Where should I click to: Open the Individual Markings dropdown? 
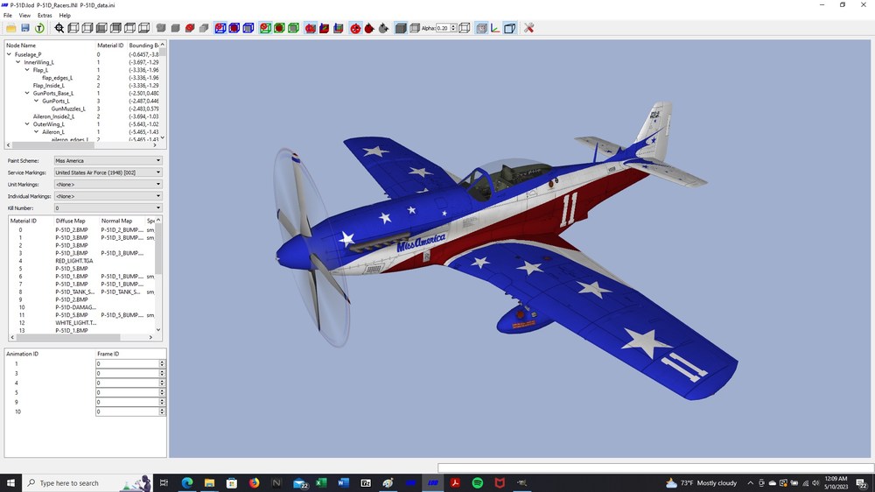click(108, 196)
